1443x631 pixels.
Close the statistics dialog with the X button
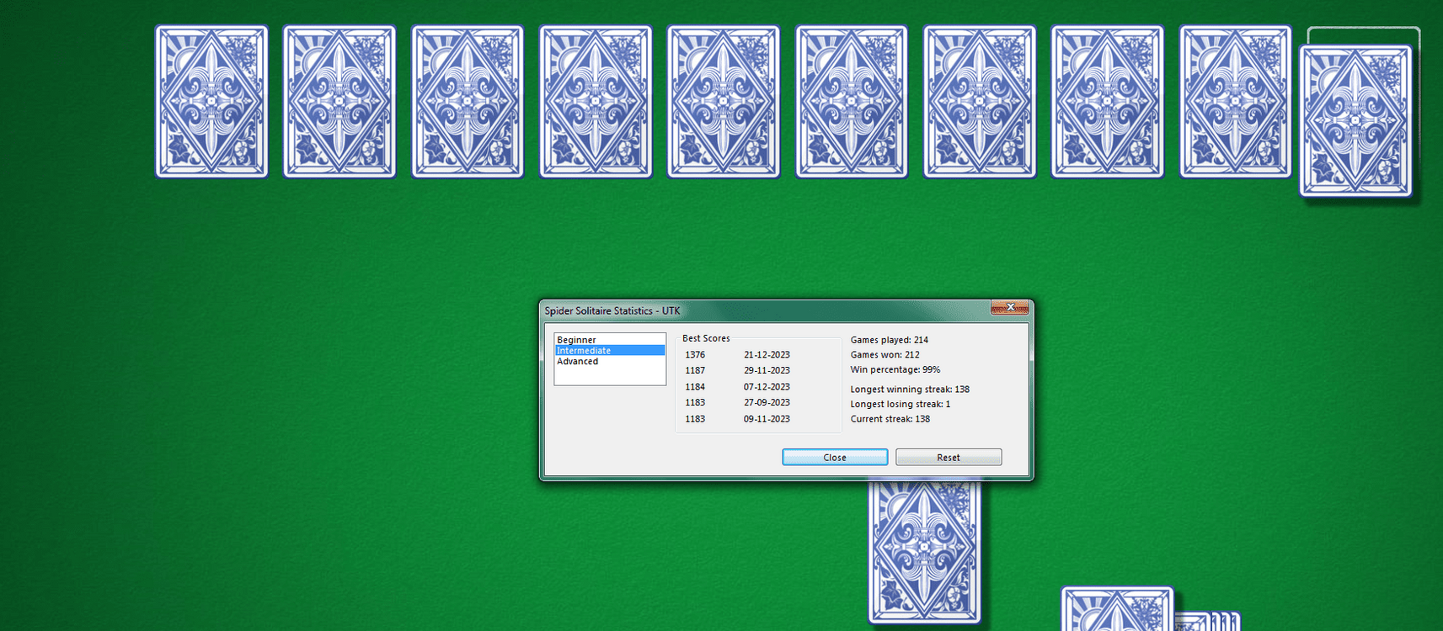tap(1009, 308)
